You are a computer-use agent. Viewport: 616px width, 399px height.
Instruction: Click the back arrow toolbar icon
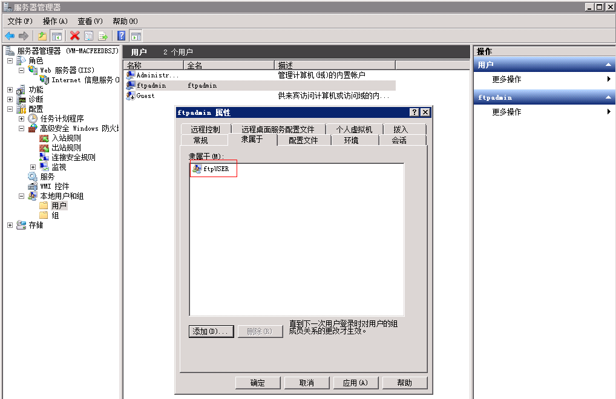pyautogui.click(x=10, y=36)
